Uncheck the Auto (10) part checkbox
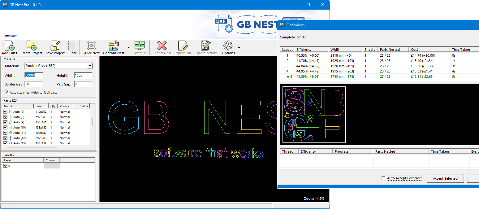This screenshot has height=210, width=479. pyautogui.click(x=5, y=128)
